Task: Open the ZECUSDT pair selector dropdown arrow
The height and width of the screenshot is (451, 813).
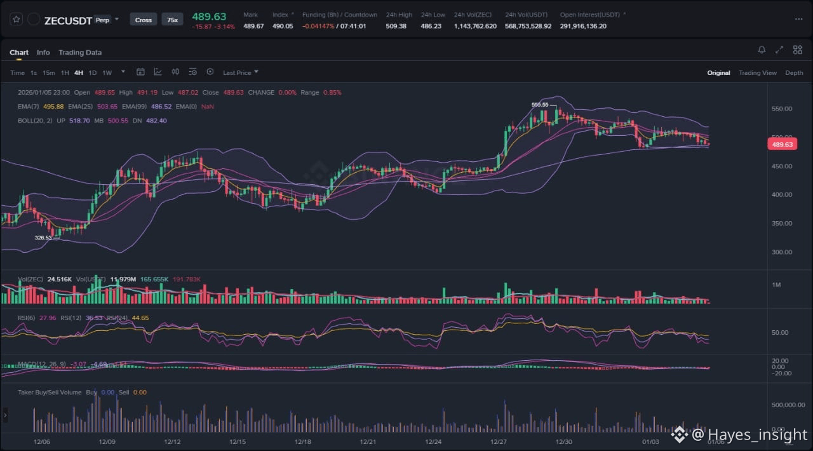Action: 116,19
